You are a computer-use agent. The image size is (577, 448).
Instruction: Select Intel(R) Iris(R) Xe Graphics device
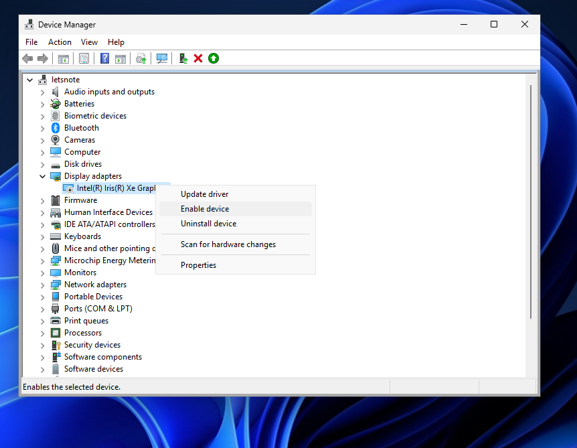point(116,188)
